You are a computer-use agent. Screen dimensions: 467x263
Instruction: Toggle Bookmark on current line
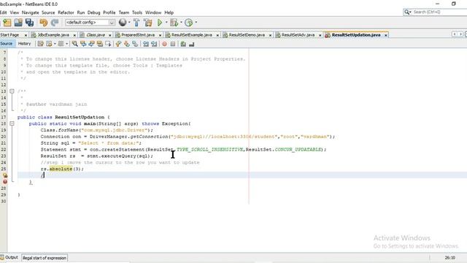click(135, 44)
